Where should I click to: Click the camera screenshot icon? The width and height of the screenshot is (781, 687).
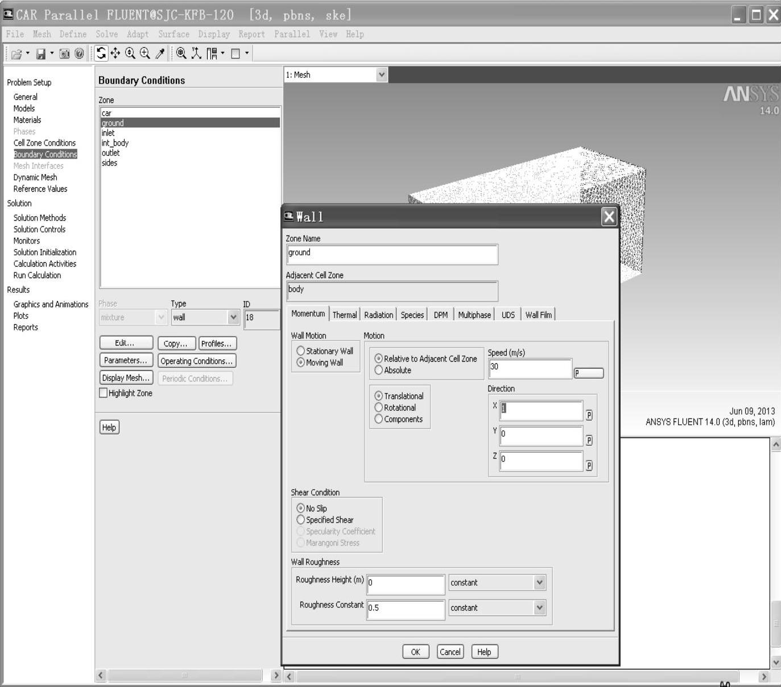(64, 54)
